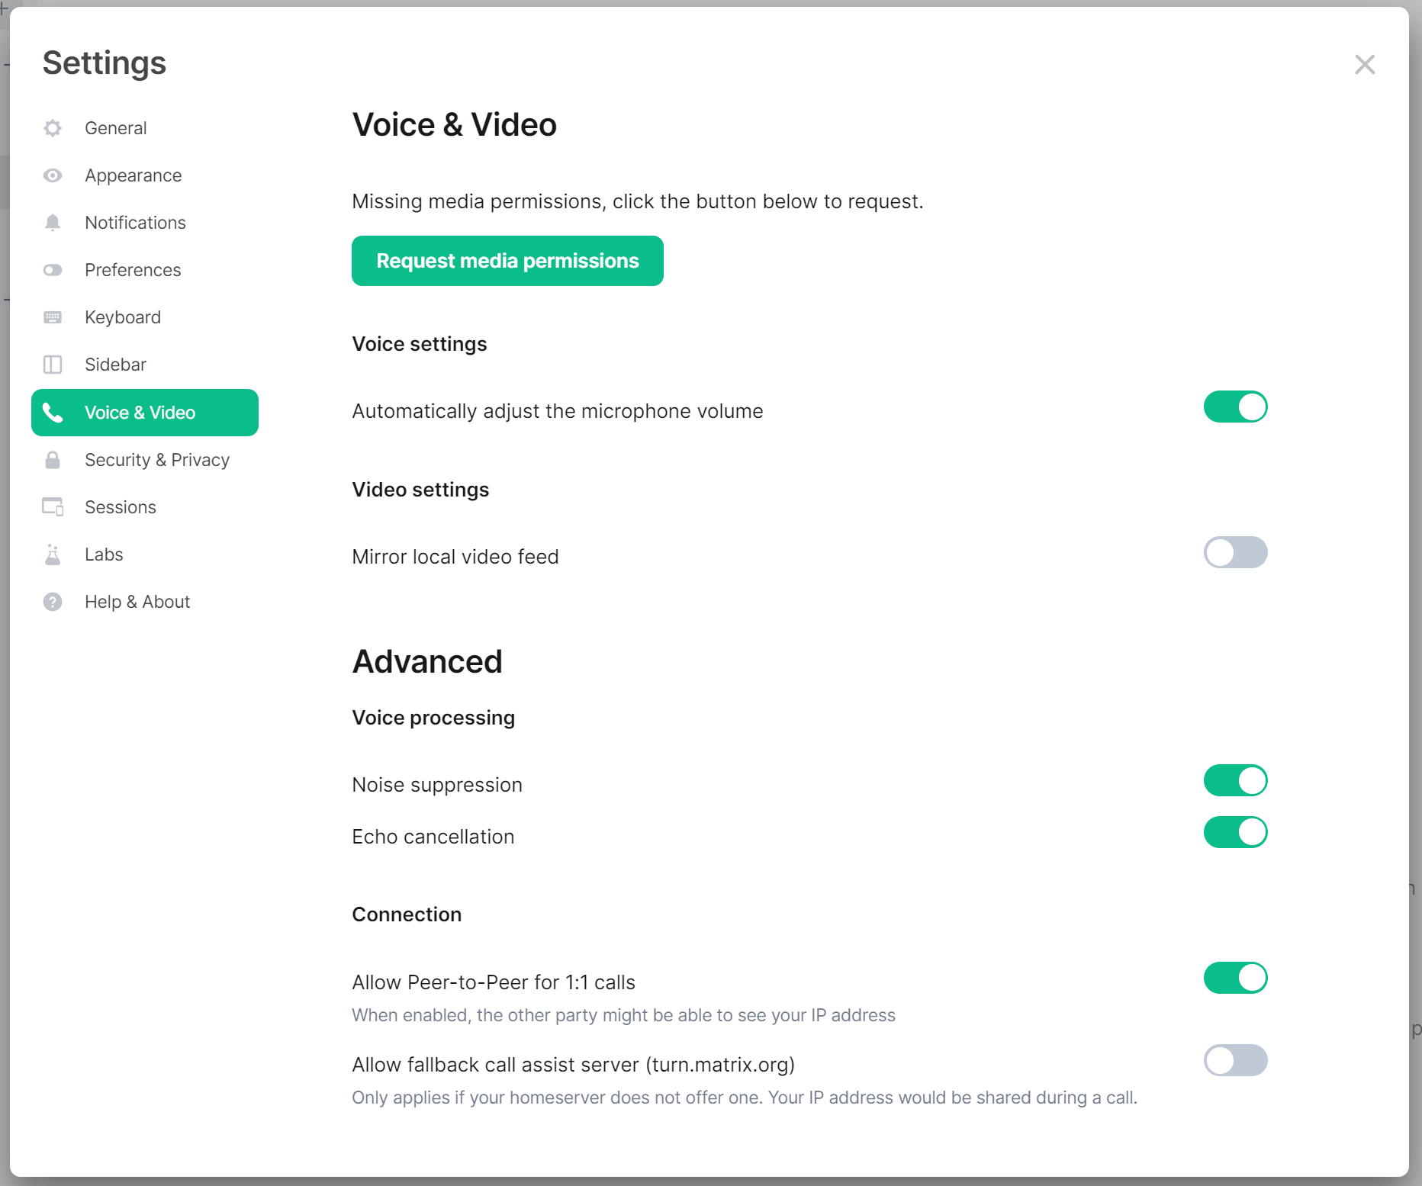This screenshot has height=1186, width=1422.
Task: Click the Voice processing heading
Action: (433, 718)
